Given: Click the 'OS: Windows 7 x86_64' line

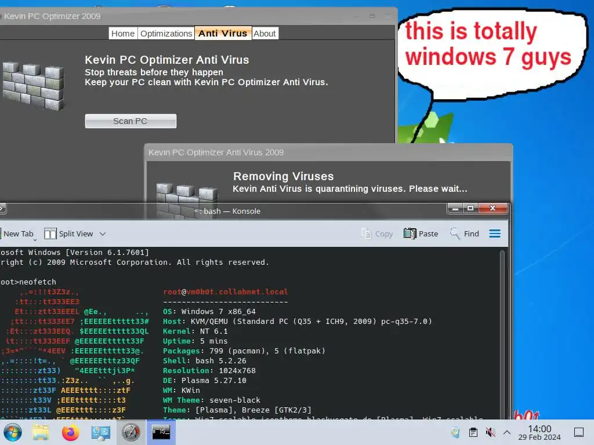Looking at the screenshot, I should pyautogui.click(x=209, y=311).
